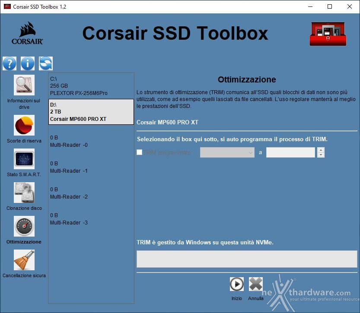Click the TRIM schedule time field
Screen dimensions: 360x313
(x=290, y=152)
